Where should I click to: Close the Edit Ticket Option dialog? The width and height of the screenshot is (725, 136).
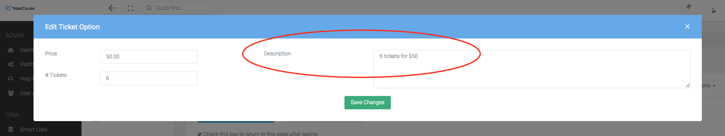[x=687, y=27]
